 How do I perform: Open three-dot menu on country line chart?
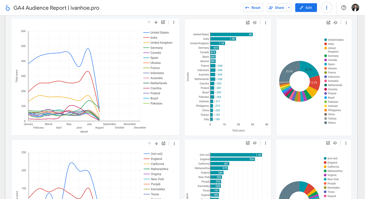click(x=174, y=22)
